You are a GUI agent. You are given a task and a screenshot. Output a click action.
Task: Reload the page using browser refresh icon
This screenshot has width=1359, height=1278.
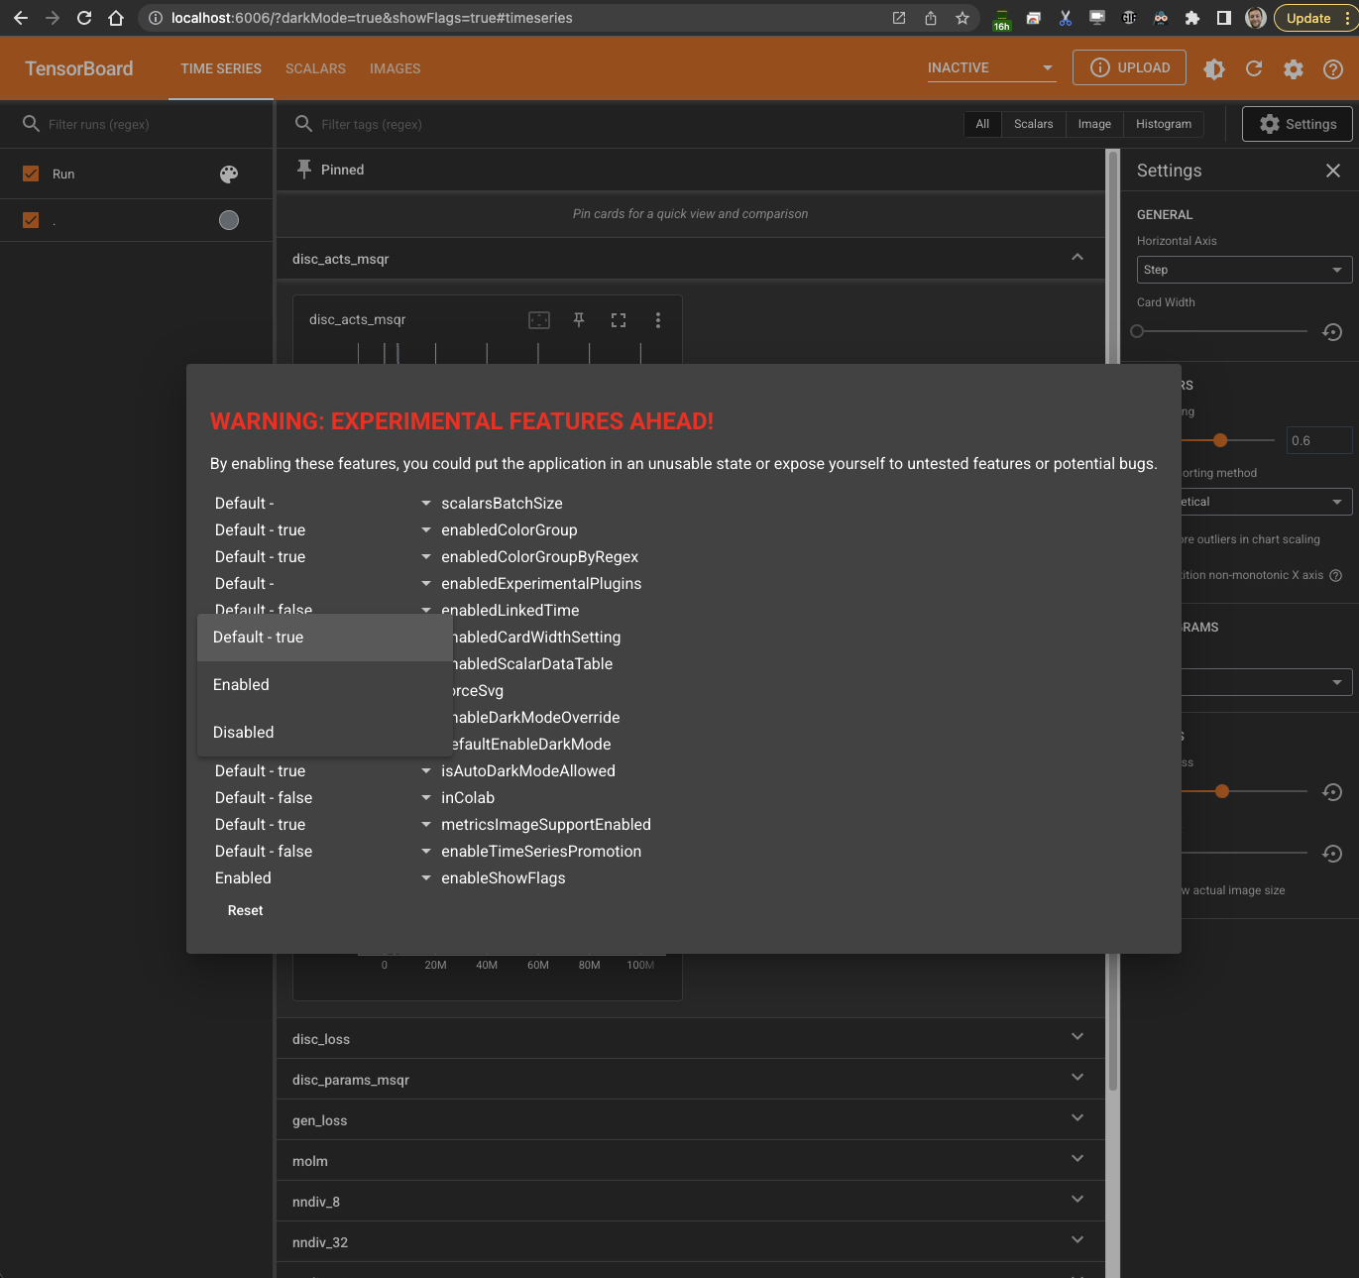[84, 18]
